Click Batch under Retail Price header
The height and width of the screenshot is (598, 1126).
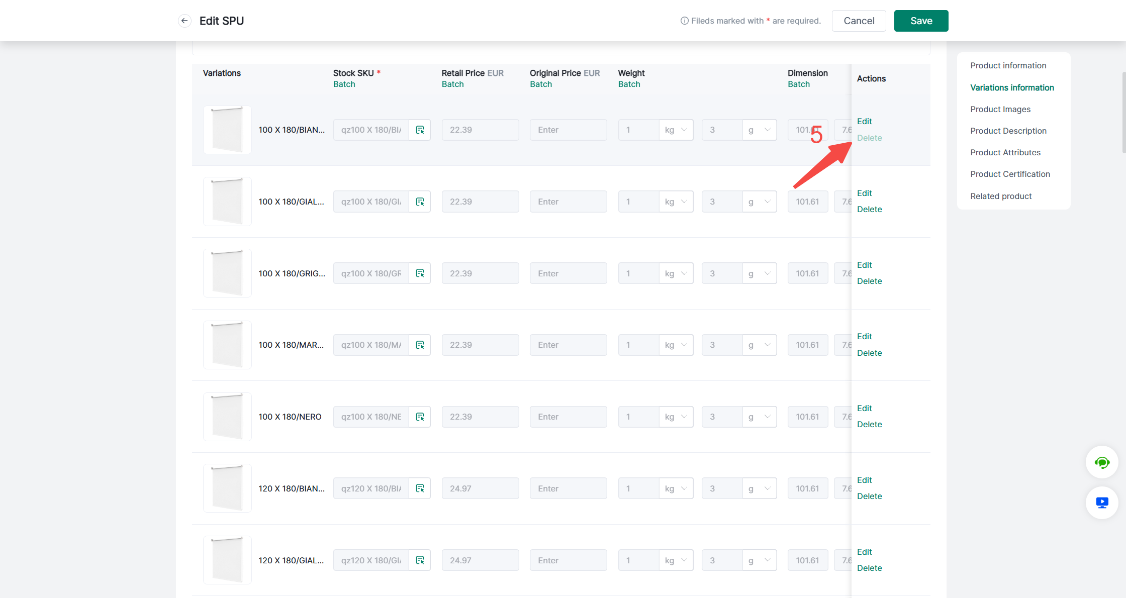pyautogui.click(x=452, y=84)
